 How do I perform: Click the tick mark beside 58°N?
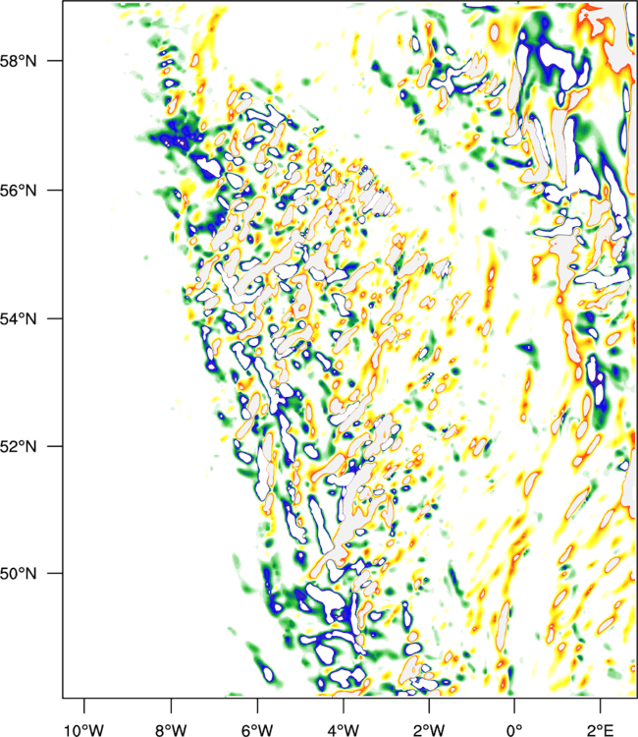click(x=55, y=61)
